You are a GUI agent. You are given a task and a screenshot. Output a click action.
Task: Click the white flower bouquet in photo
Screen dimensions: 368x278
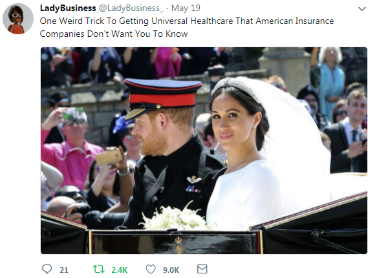point(176,217)
